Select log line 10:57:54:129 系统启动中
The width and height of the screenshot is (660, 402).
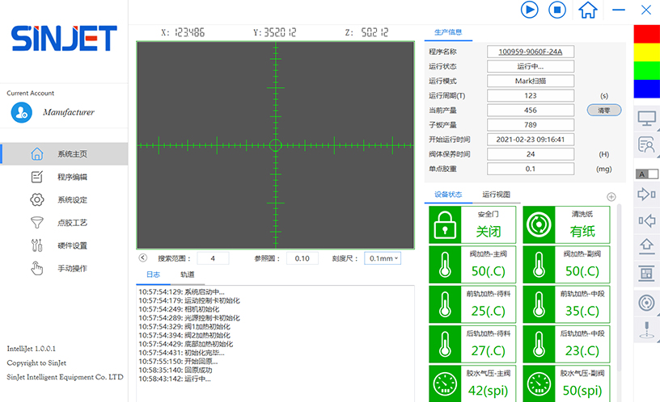pos(181,292)
